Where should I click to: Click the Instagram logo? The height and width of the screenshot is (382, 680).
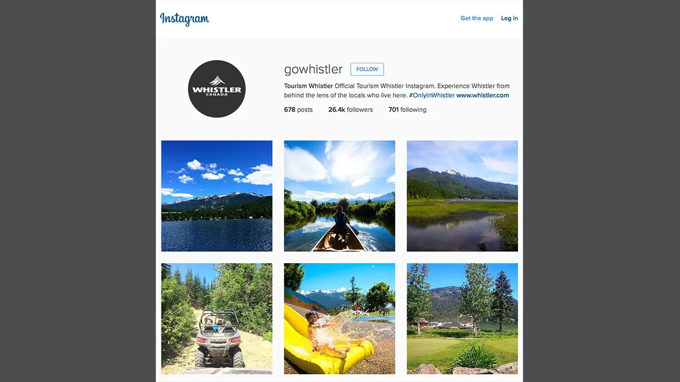coord(184,19)
